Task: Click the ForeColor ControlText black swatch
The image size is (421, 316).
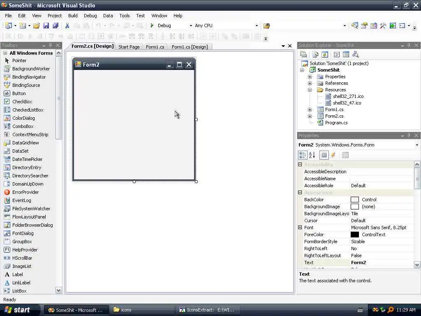Action: pyautogui.click(x=355, y=235)
